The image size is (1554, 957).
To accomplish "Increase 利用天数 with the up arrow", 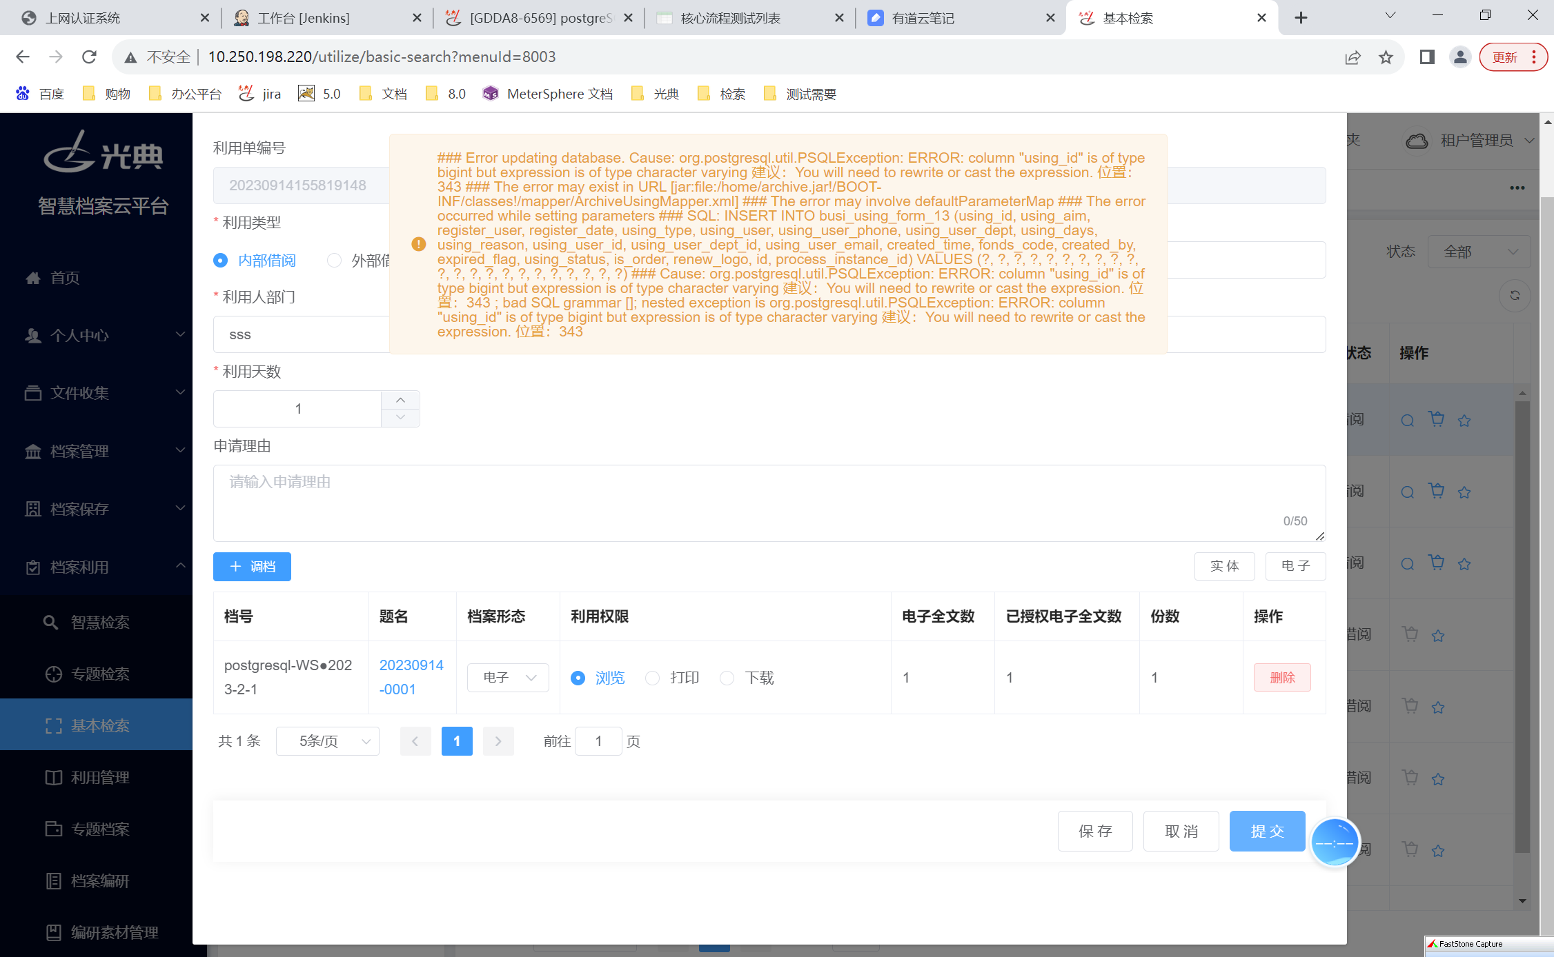I will pos(400,400).
